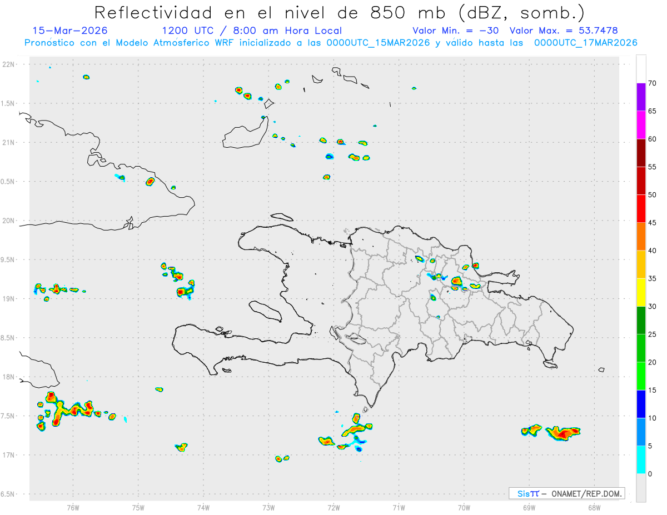
Task: Click the '22N' latitude label
Action: coord(9,64)
